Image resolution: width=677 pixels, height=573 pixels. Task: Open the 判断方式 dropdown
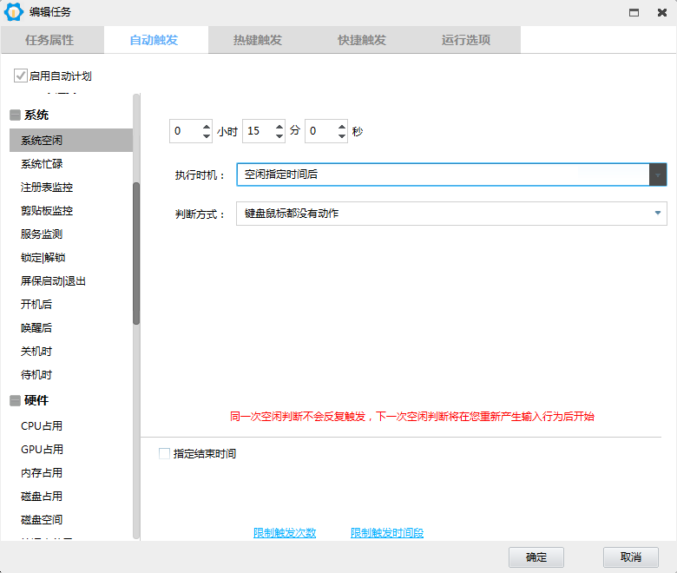658,213
